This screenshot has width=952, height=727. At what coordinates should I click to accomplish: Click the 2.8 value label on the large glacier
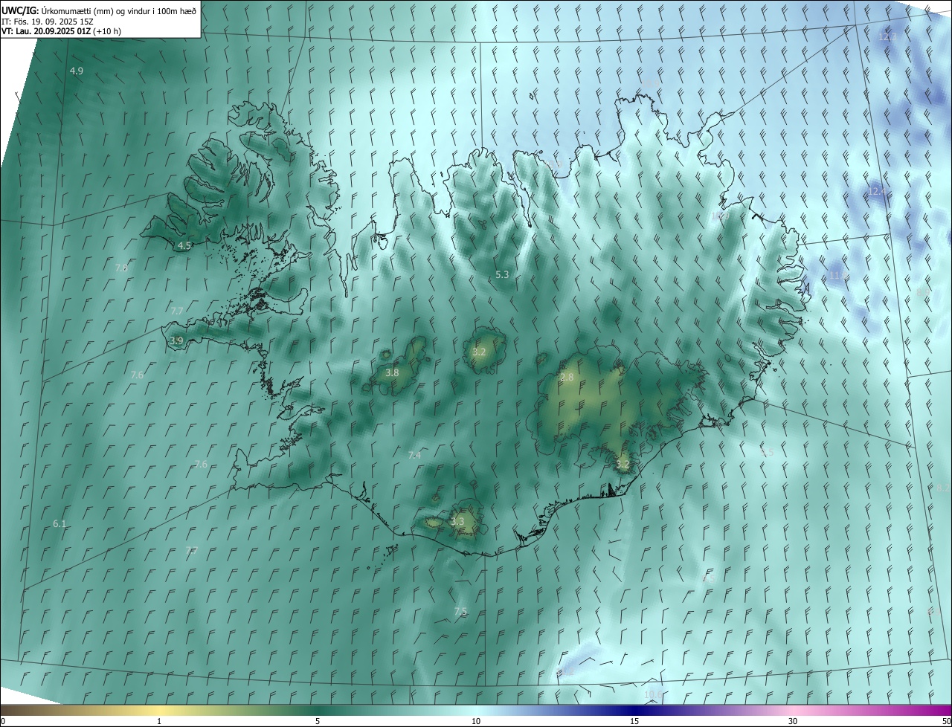[x=567, y=378]
